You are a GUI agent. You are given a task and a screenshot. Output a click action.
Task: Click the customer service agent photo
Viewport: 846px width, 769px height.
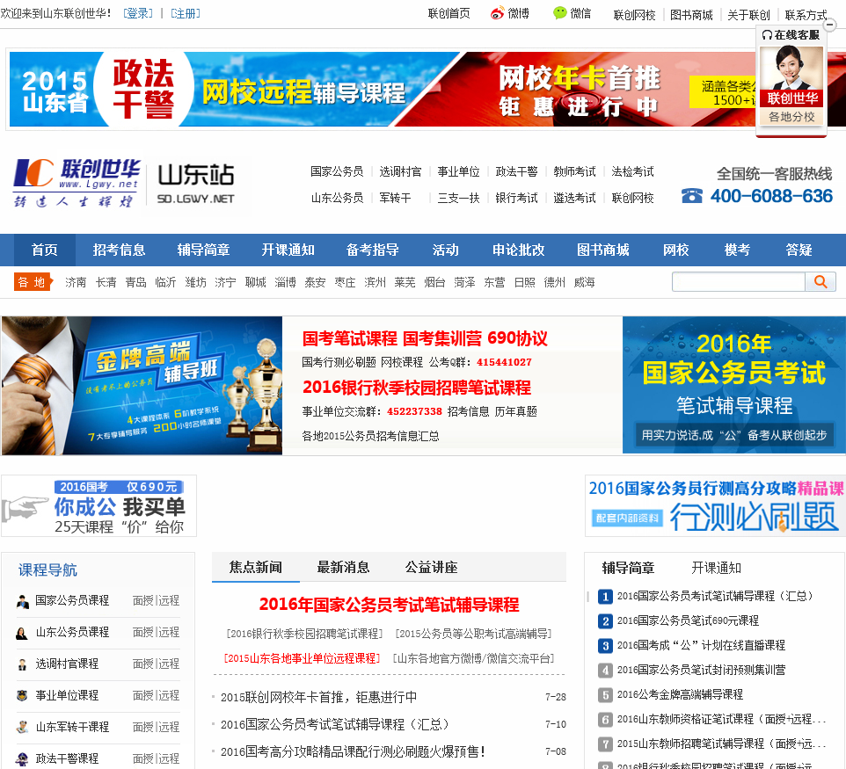[x=791, y=68]
